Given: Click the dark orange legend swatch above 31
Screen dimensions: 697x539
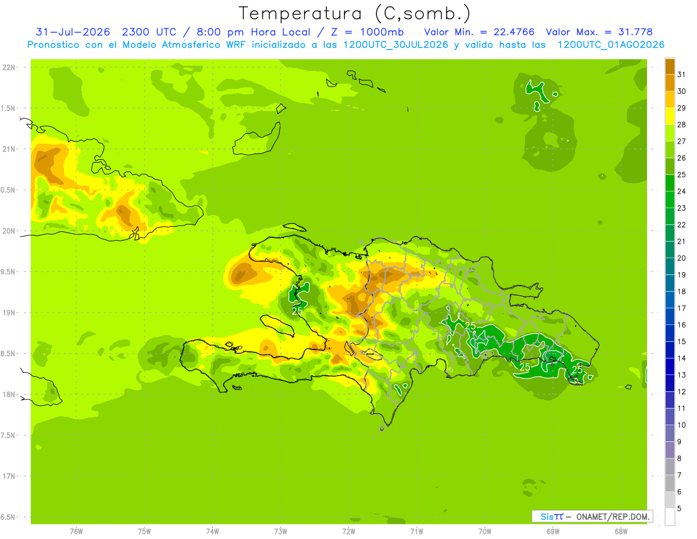Looking at the screenshot, I should point(670,66).
